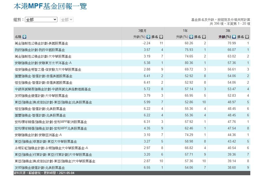The width and height of the screenshot is (275, 178).
Task: Click the page title 本港MPF基金回報一覽
Action: pos(50,6)
